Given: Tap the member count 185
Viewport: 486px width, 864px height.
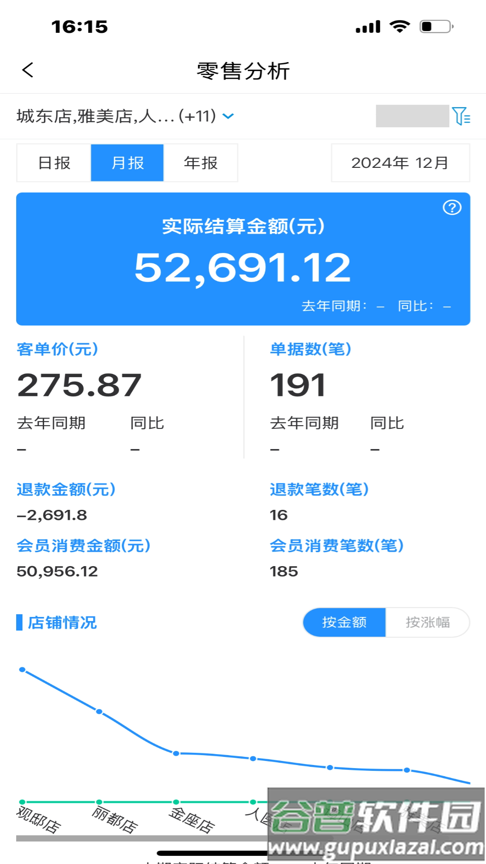Looking at the screenshot, I should click(283, 571).
